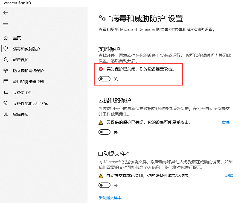The width and height of the screenshot is (250, 203).
Task: Click the "病毒和威胁防护"设置 page title
Action: coord(146,19)
